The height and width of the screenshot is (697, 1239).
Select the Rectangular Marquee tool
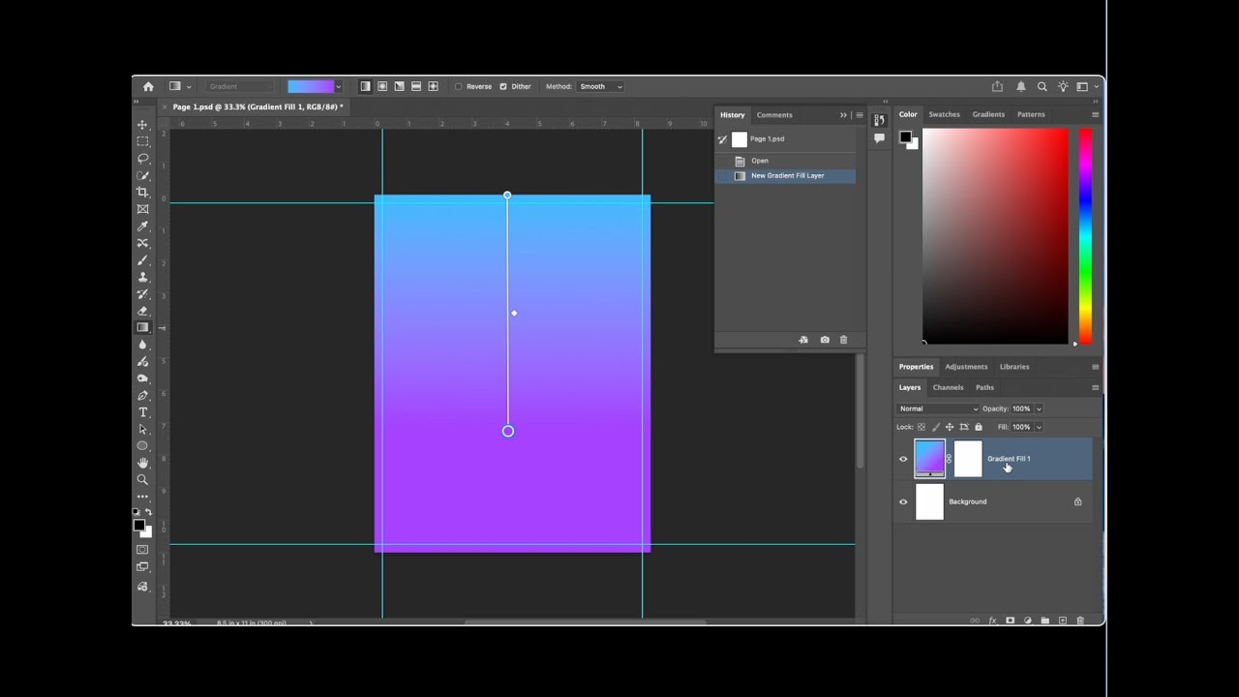[x=142, y=141]
